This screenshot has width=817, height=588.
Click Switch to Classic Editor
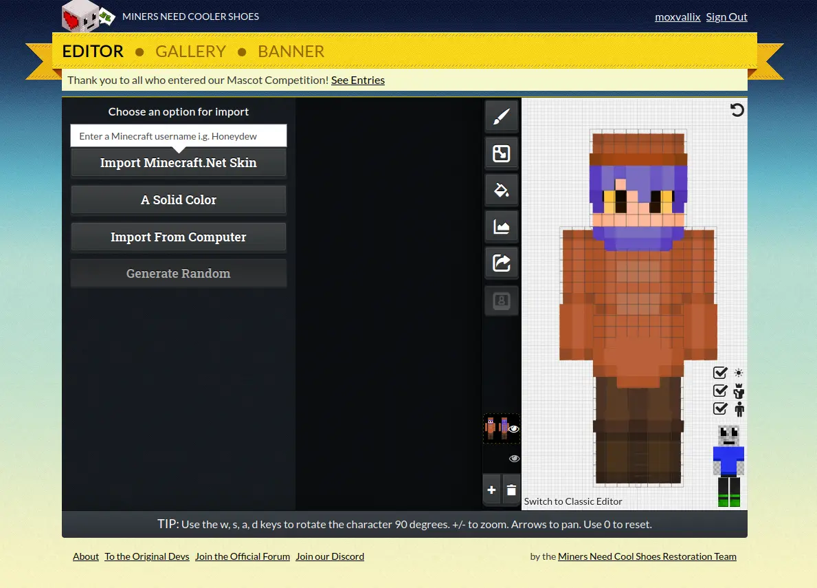pos(573,501)
